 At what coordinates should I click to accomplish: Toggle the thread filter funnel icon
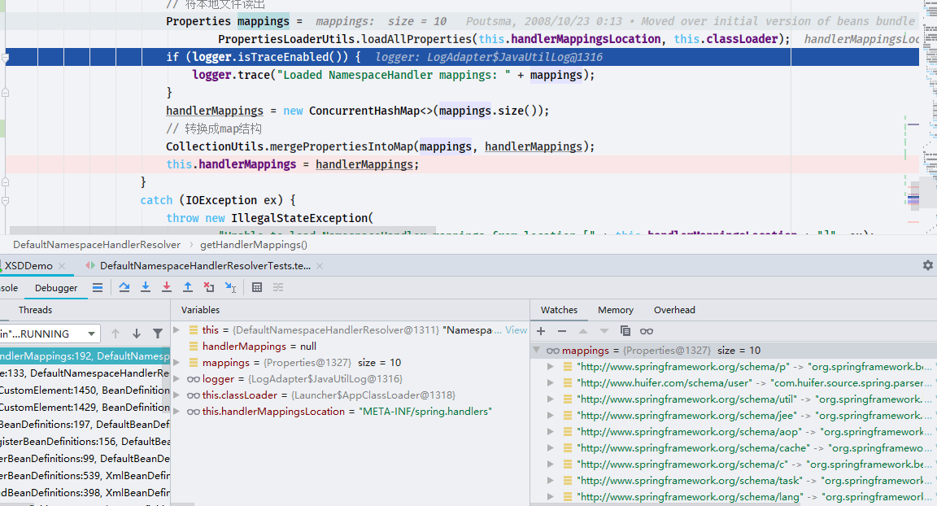click(157, 334)
